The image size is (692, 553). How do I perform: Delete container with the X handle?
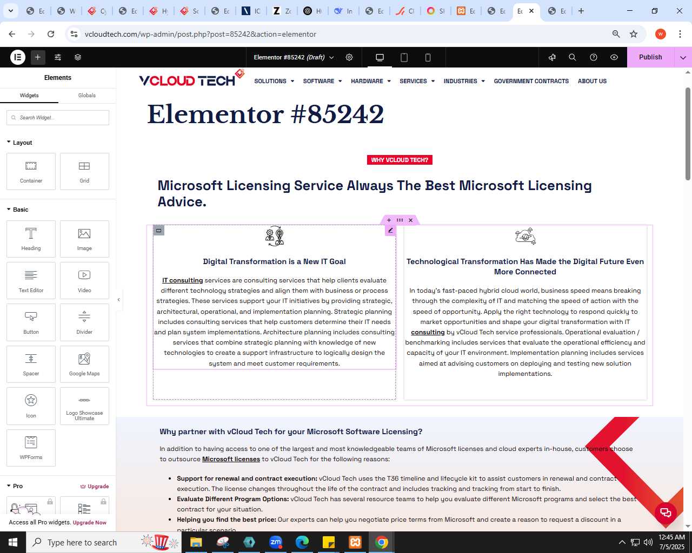[411, 220]
